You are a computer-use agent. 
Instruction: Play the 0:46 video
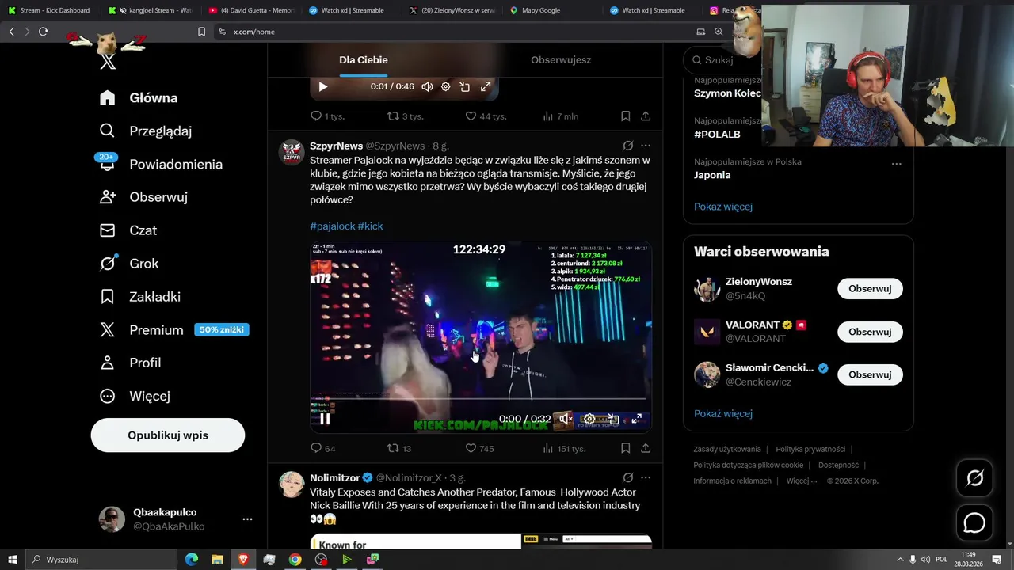[x=322, y=87]
